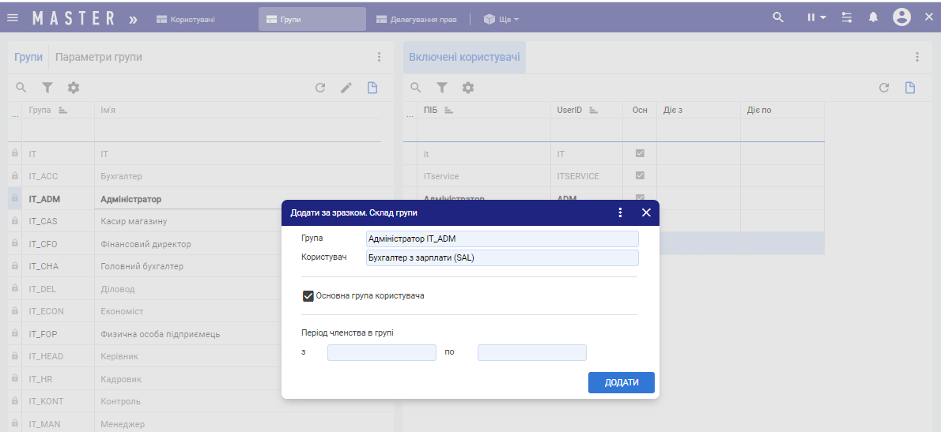Click the refresh icon in Групи panel
941x432 pixels.
(320, 88)
